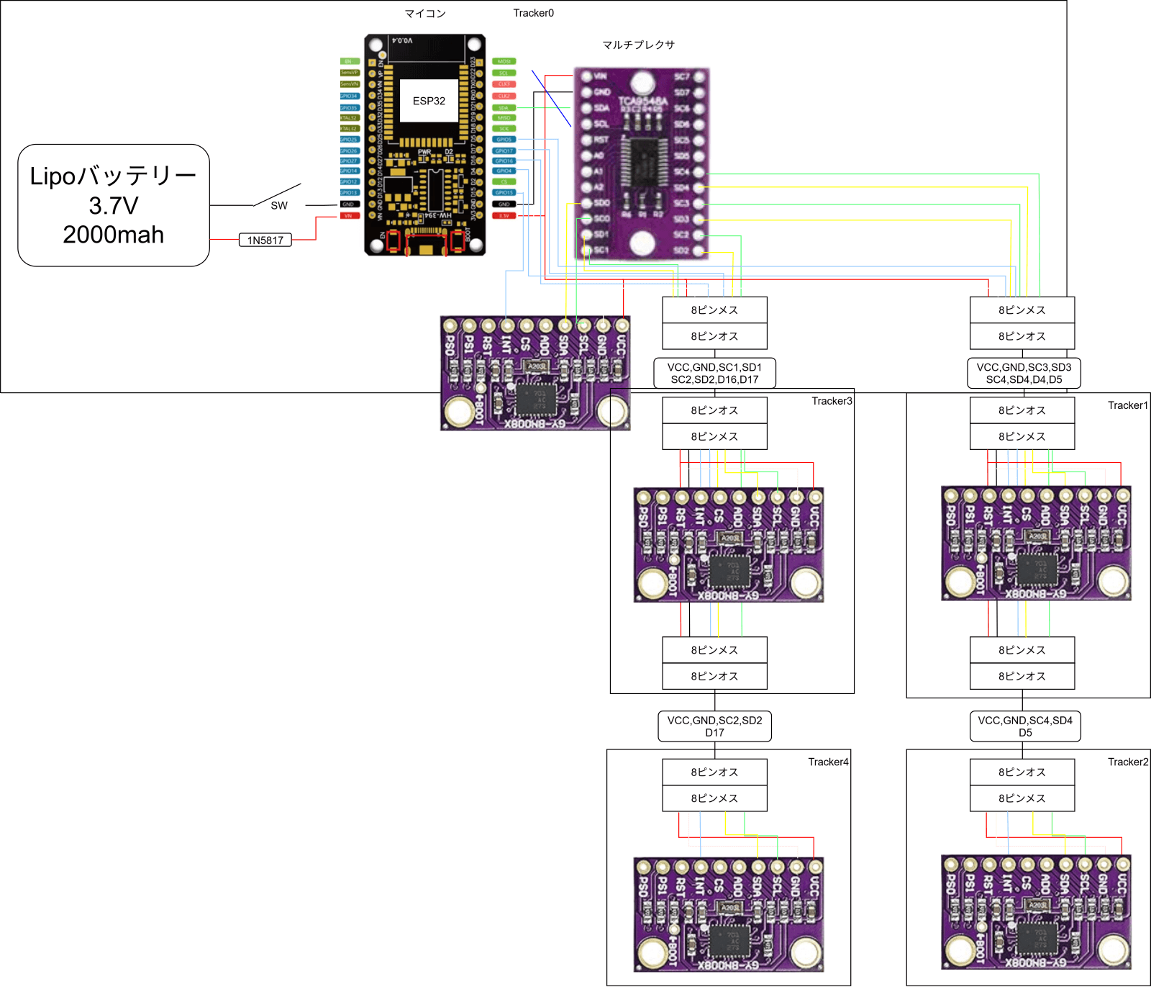Click the 1N5817 diode box
Screen dimensions: 1151x987
(x=265, y=240)
